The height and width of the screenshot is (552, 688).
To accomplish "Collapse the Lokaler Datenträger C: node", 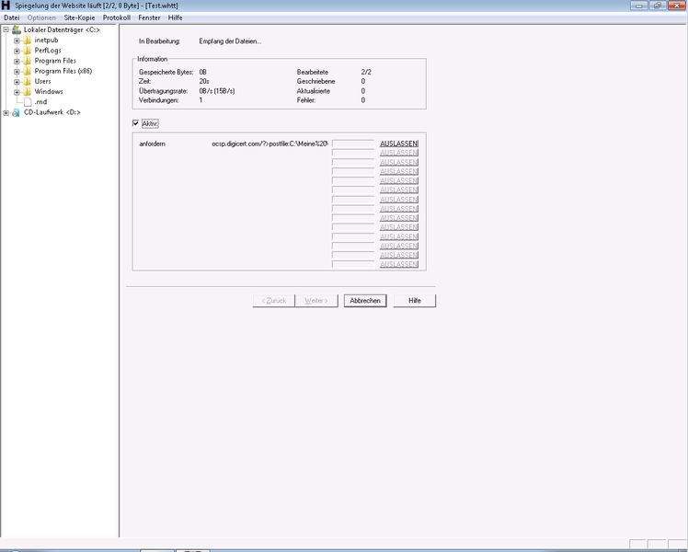I will coord(6,30).
